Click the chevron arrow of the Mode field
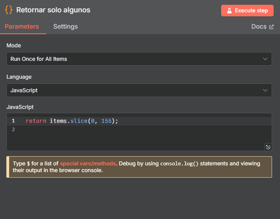Screen dimensions: 280x219 266,59
